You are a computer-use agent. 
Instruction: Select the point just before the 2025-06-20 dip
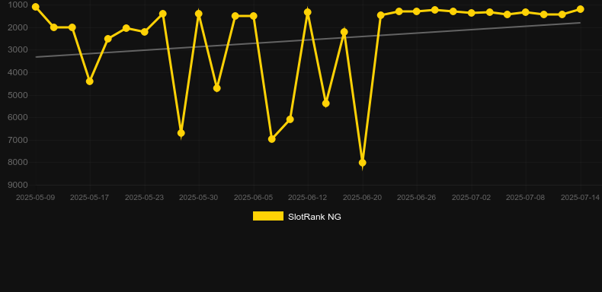pos(344,32)
